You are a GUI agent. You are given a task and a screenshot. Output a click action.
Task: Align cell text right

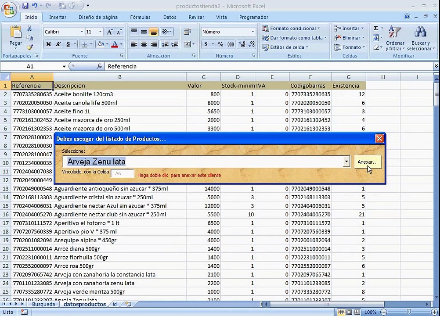[x=154, y=44]
